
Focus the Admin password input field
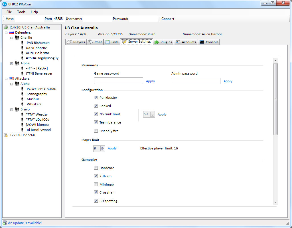click(x=196, y=81)
